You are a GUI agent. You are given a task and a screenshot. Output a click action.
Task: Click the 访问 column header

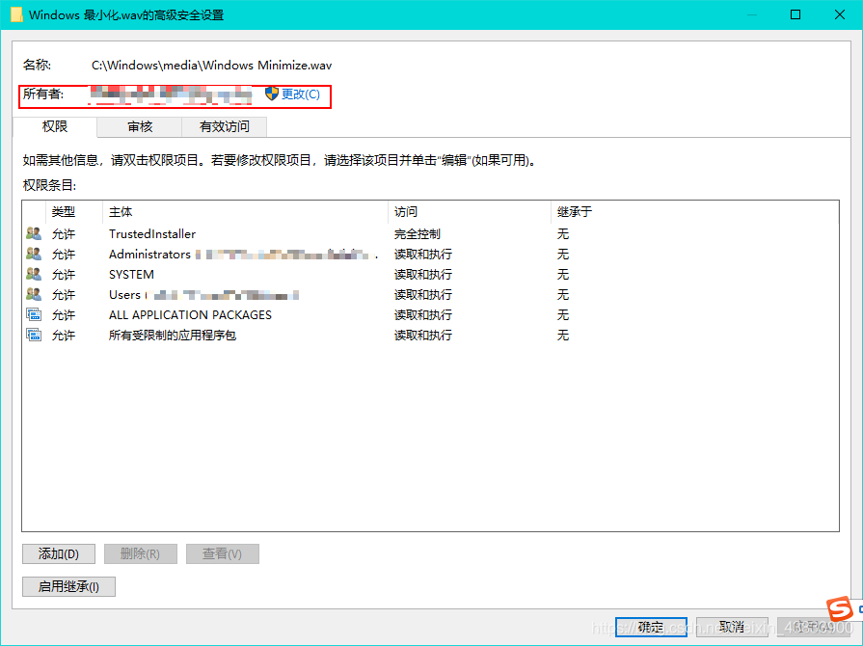pos(469,212)
